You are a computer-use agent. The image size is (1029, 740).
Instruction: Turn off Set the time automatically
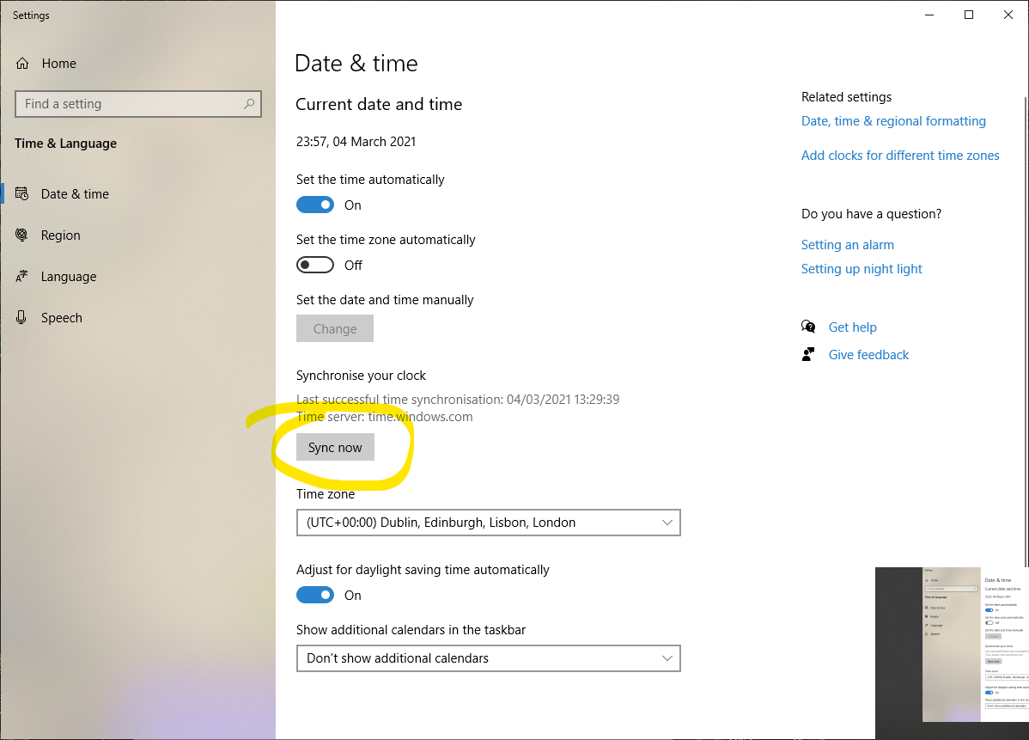(x=315, y=205)
